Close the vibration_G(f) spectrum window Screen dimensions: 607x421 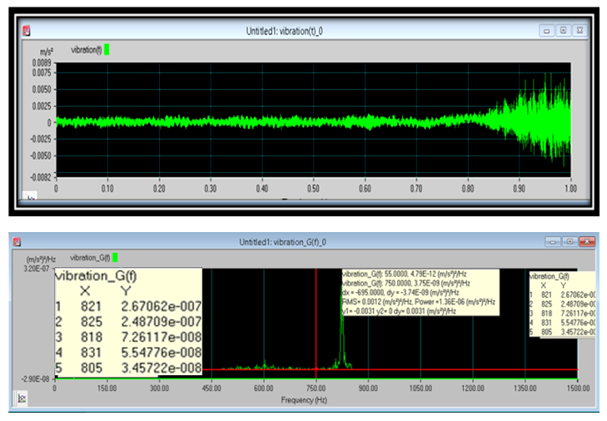587,241
